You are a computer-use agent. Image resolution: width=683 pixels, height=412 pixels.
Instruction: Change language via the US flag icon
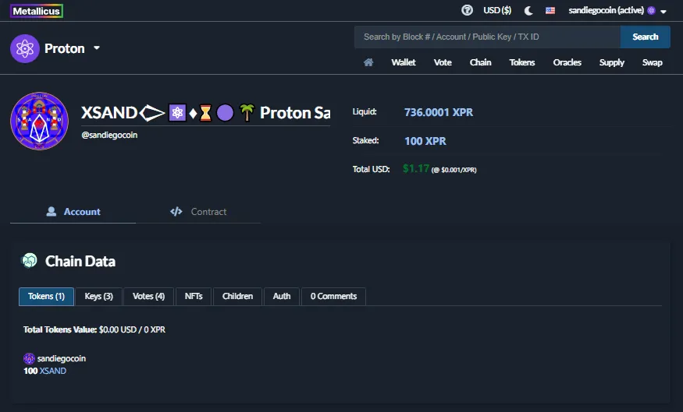coord(550,10)
